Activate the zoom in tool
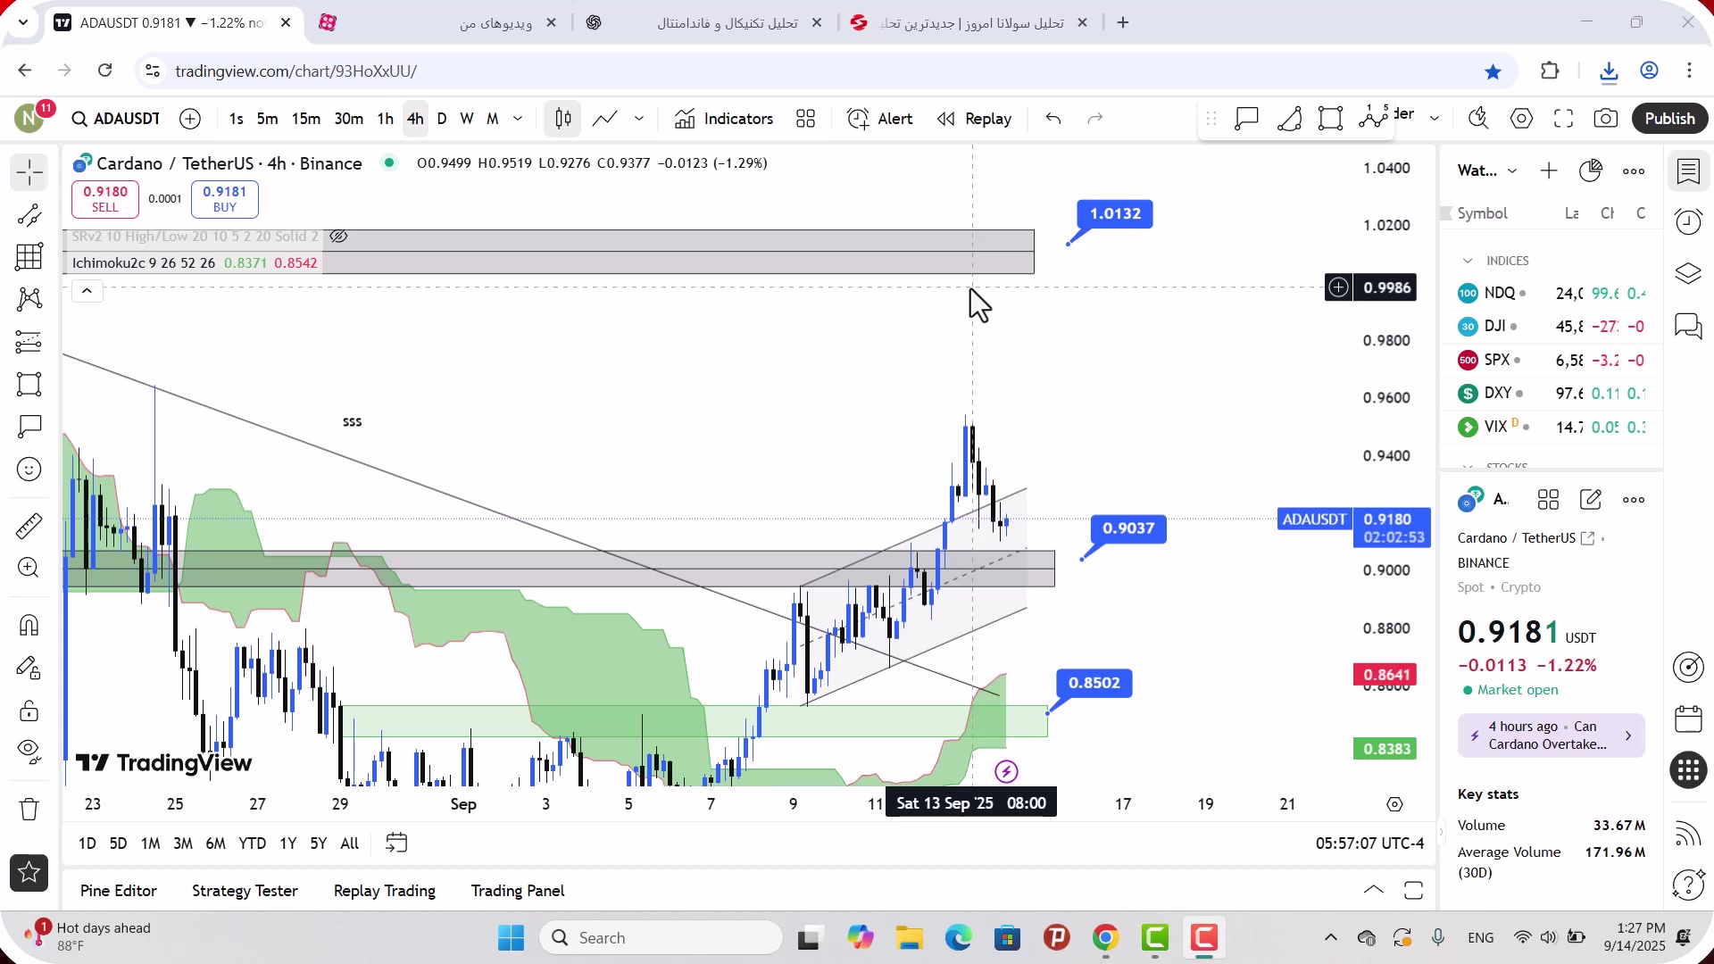This screenshot has height=964, width=1714. 29,568
